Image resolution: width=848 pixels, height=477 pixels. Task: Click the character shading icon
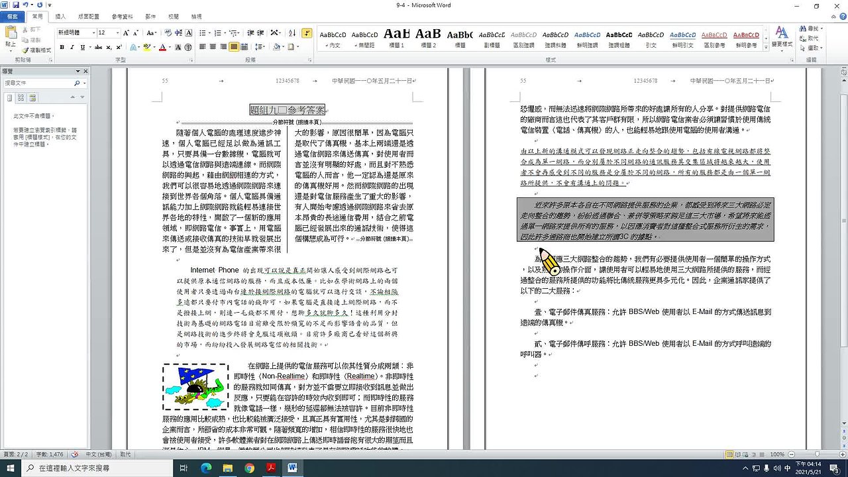178,47
